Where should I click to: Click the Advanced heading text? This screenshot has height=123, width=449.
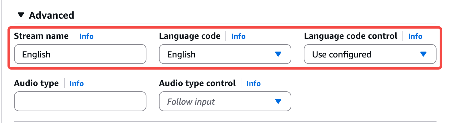tap(52, 15)
